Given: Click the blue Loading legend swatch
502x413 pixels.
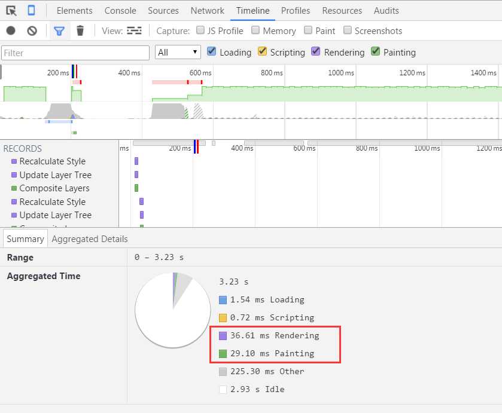Looking at the screenshot, I should point(223,300).
